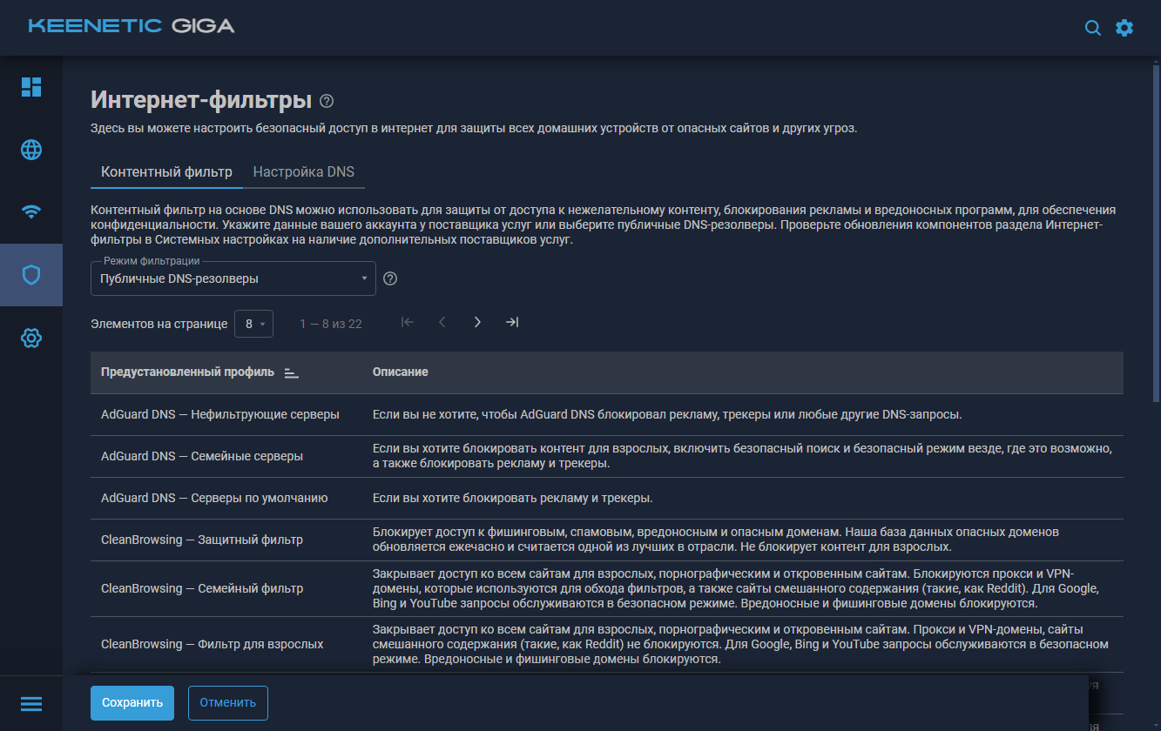
Task: Click the search magnifier icon in header
Action: pyautogui.click(x=1092, y=28)
